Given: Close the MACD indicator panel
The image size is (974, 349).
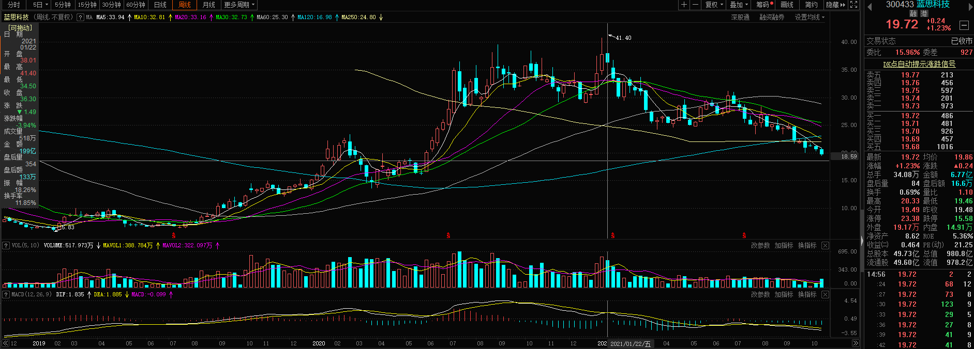Looking at the screenshot, I should coord(825,294).
